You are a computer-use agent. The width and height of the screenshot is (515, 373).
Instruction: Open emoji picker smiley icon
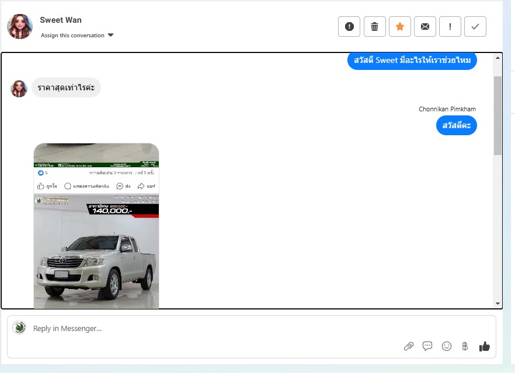tap(446, 346)
